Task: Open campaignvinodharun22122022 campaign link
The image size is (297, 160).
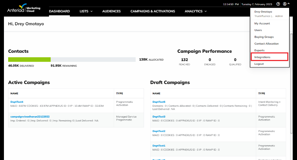Action: coord(30,117)
